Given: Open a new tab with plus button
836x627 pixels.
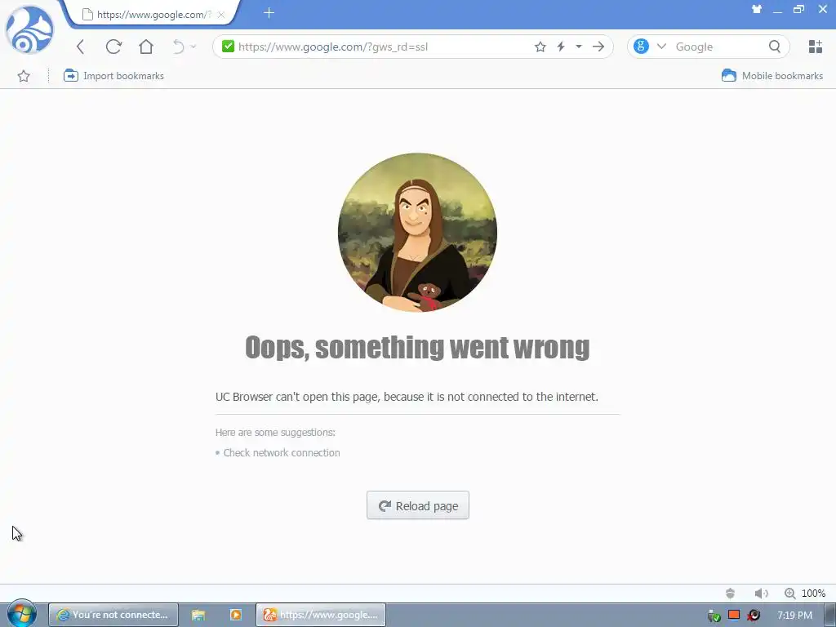Looking at the screenshot, I should 269,13.
